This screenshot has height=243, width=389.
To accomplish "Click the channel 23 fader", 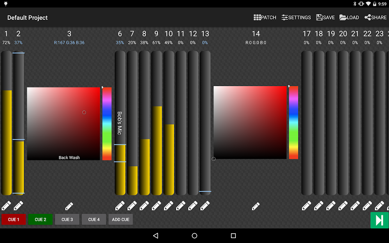I will (x=380, y=123).
